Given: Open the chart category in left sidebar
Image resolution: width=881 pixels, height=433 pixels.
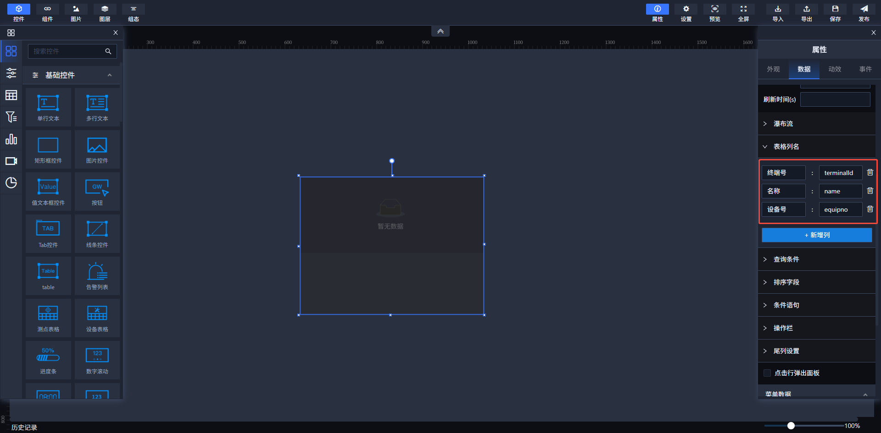Looking at the screenshot, I should [x=11, y=139].
